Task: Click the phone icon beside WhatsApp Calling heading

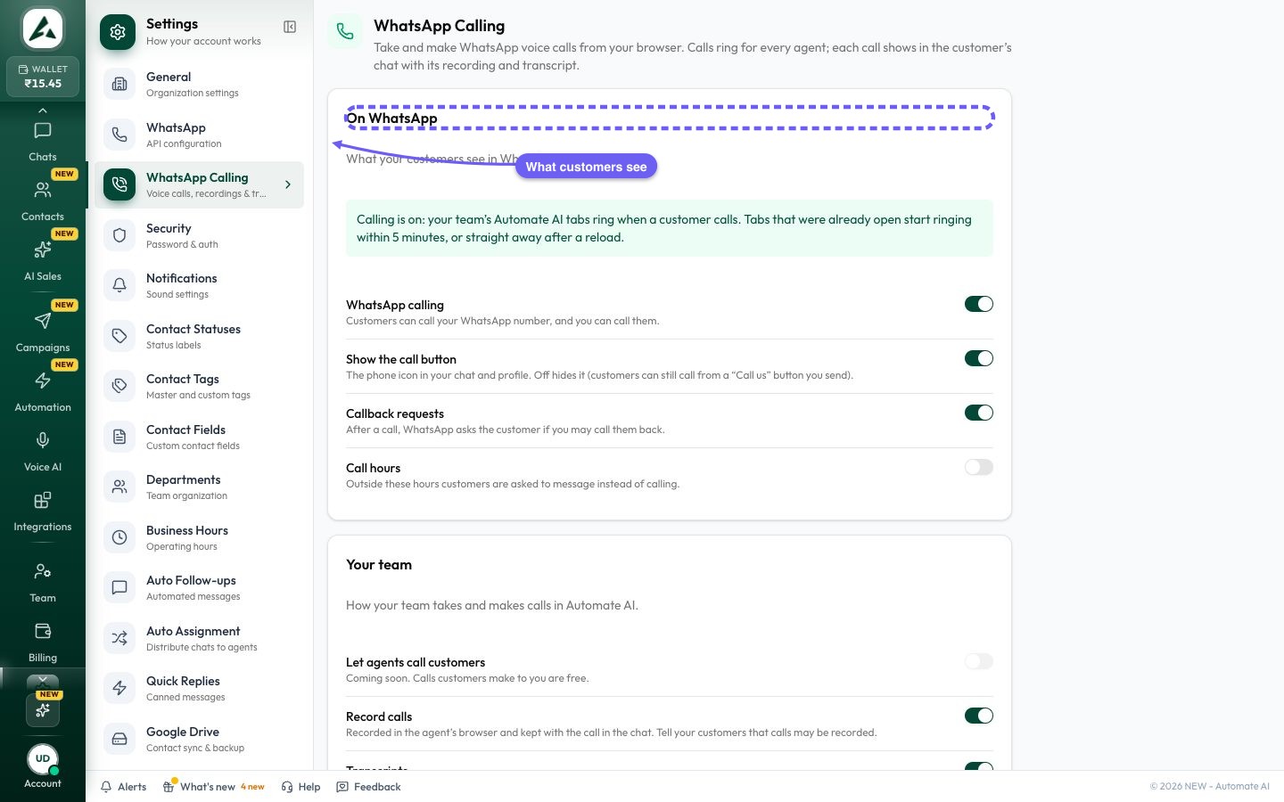Action: tap(345, 32)
